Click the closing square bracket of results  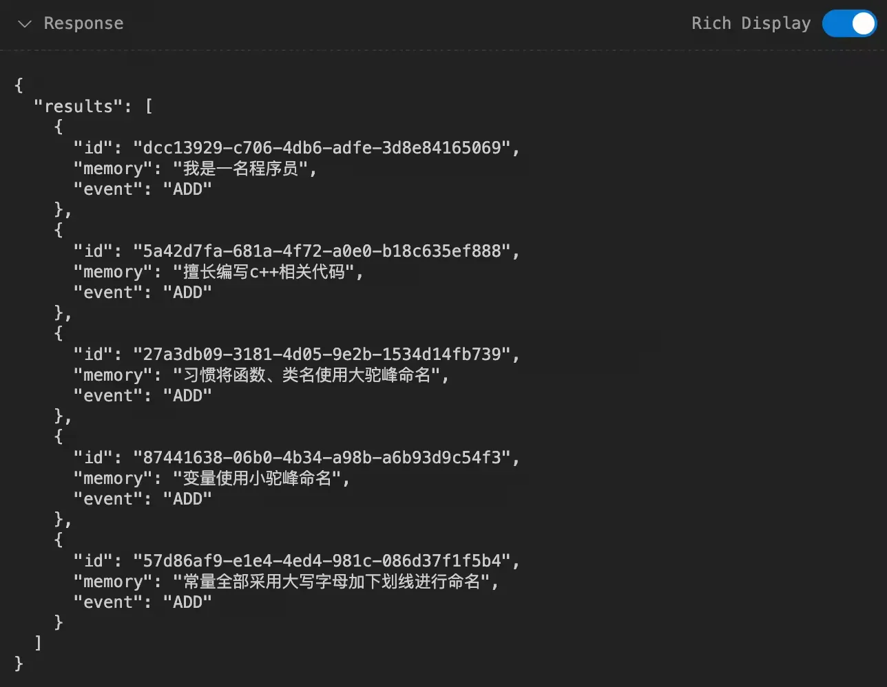point(39,643)
